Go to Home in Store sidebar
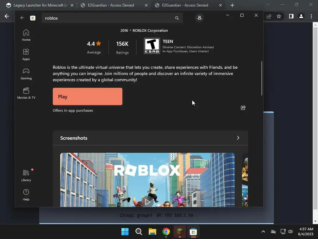Viewport: 318px width, 239px height. click(26, 35)
